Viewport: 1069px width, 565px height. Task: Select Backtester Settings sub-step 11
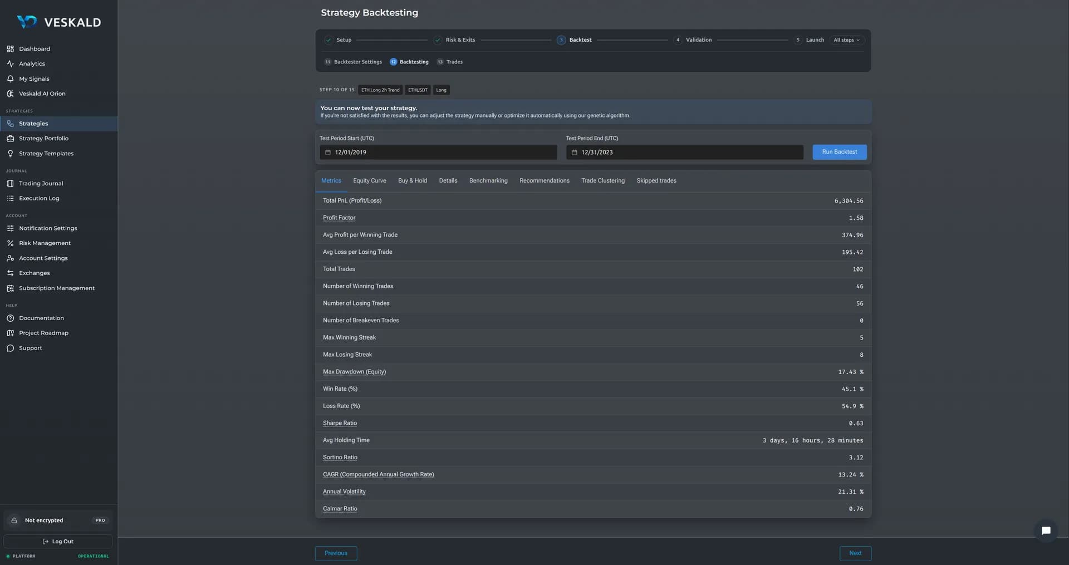tap(353, 62)
